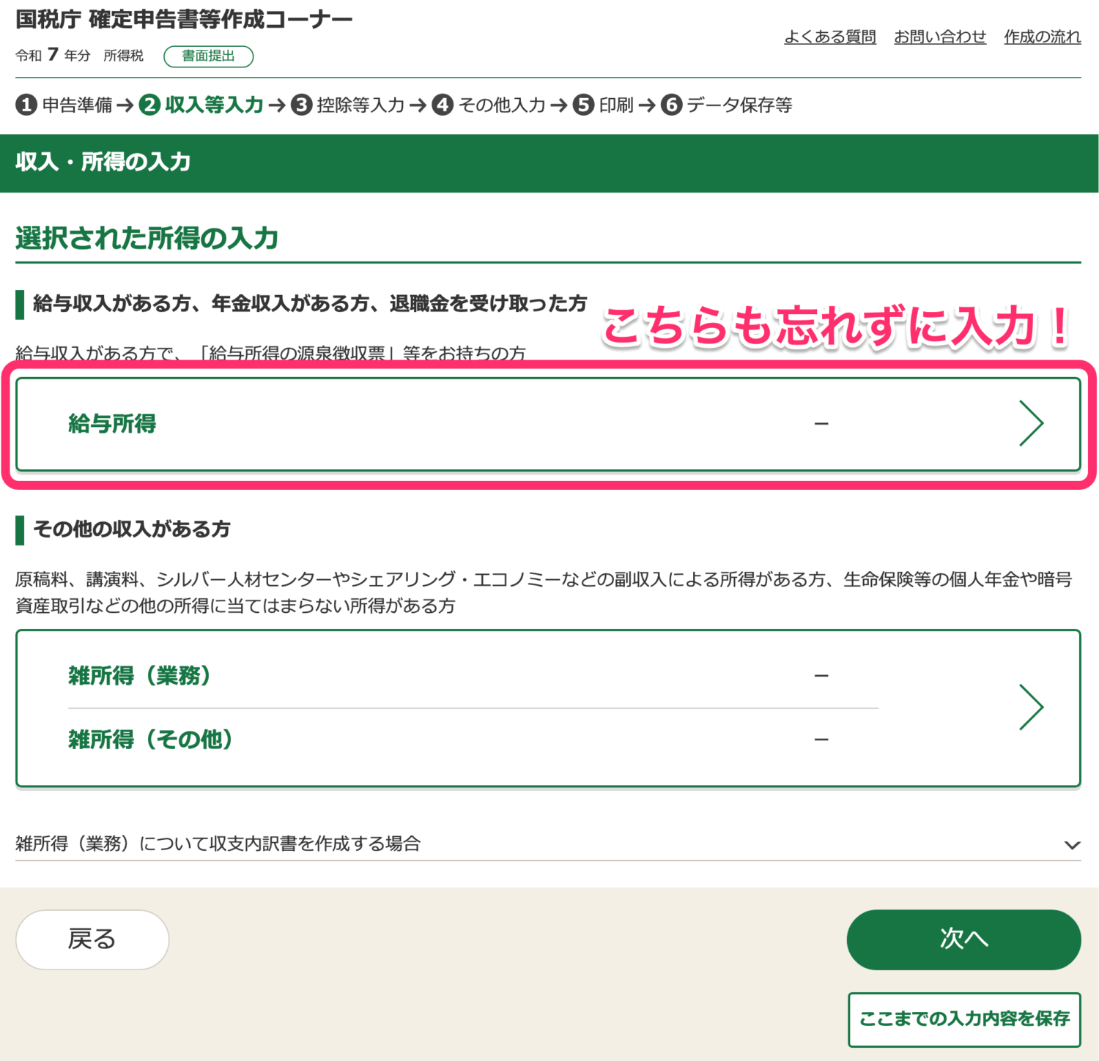
Task: Open the お問い合わせ link
Action: [x=941, y=37]
